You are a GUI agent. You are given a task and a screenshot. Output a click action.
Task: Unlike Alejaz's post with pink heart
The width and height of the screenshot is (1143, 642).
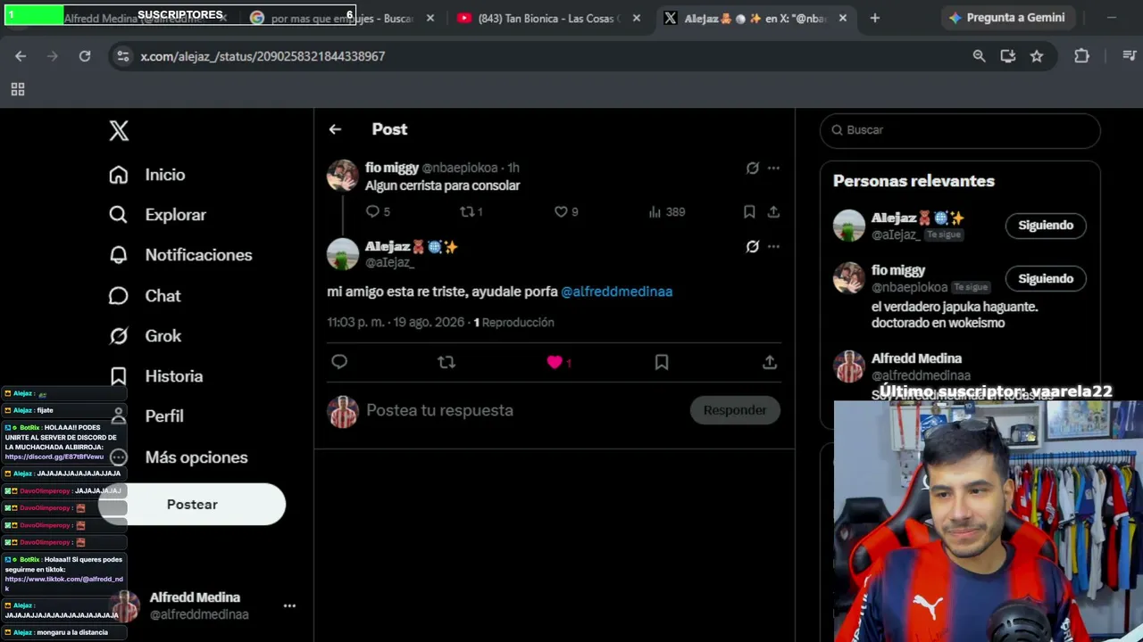555,362
